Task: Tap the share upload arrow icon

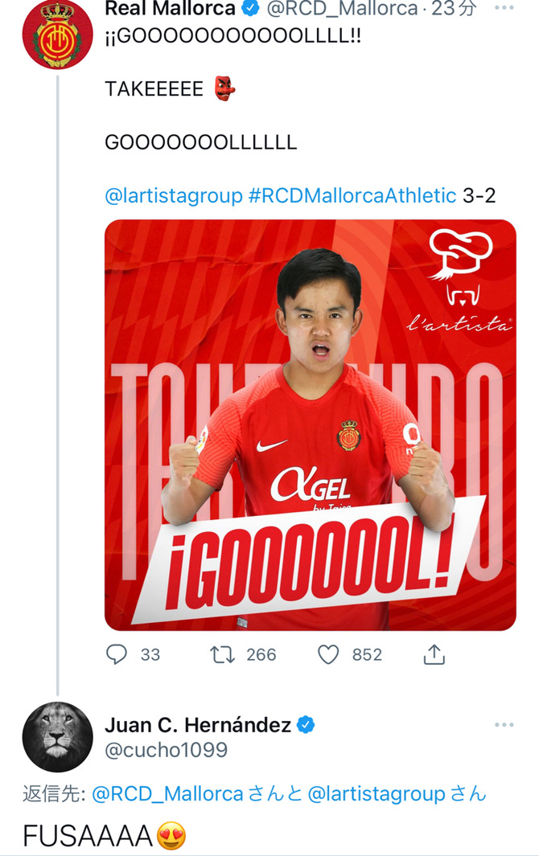Action: tap(434, 654)
